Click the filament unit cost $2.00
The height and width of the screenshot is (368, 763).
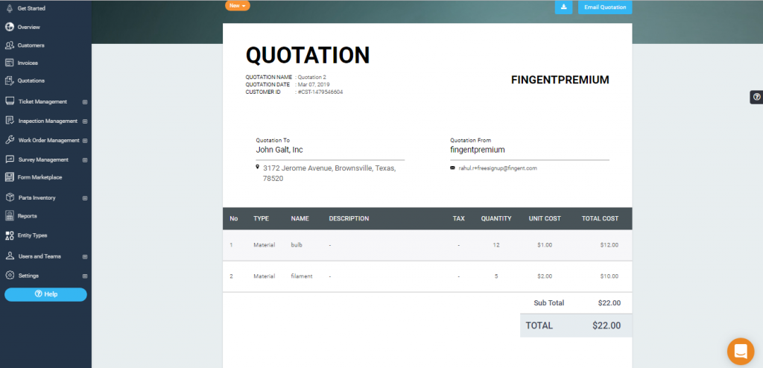(545, 276)
